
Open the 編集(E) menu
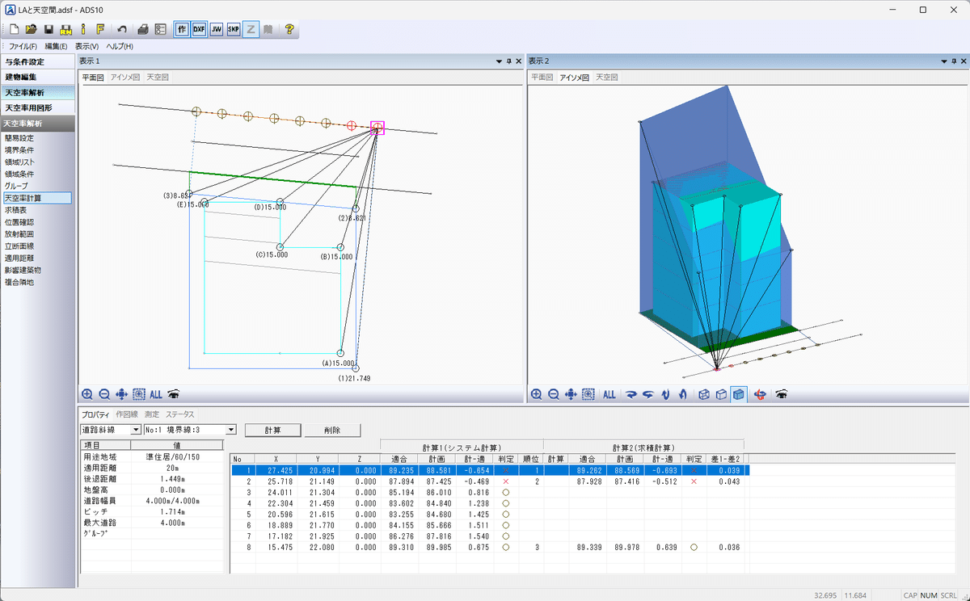[x=56, y=46]
